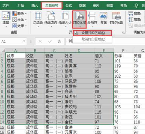Switch to the Page Layout (页面布局) tab
Viewport: 145px width, 134px height.
click(52, 5)
